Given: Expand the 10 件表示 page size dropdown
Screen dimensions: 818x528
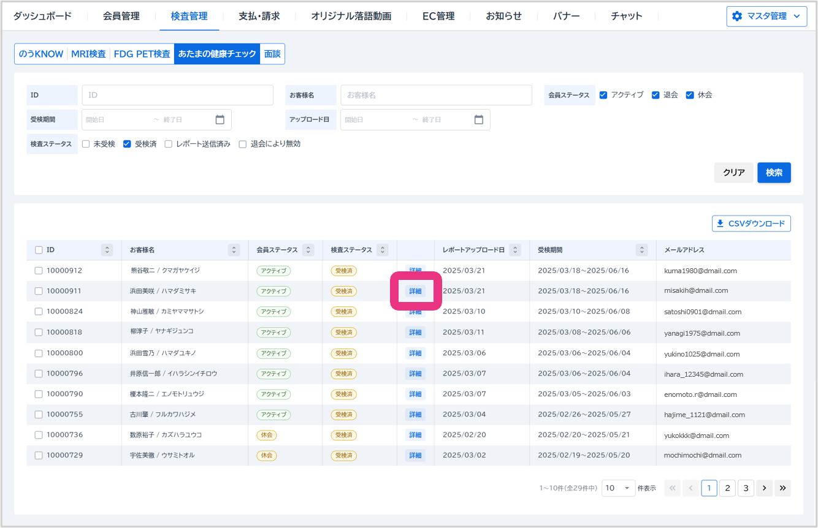Looking at the screenshot, I should [x=618, y=488].
